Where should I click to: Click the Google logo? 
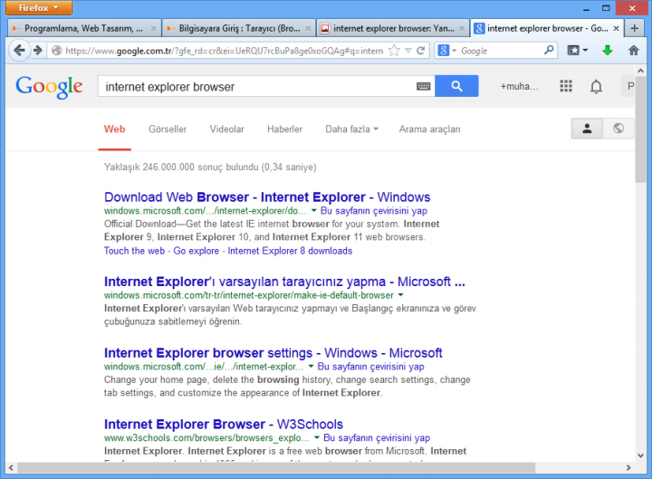click(x=49, y=87)
